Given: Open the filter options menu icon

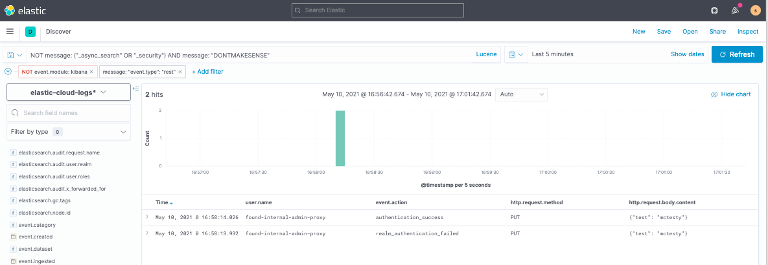Looking at the screenshot, I should (8, 72).
